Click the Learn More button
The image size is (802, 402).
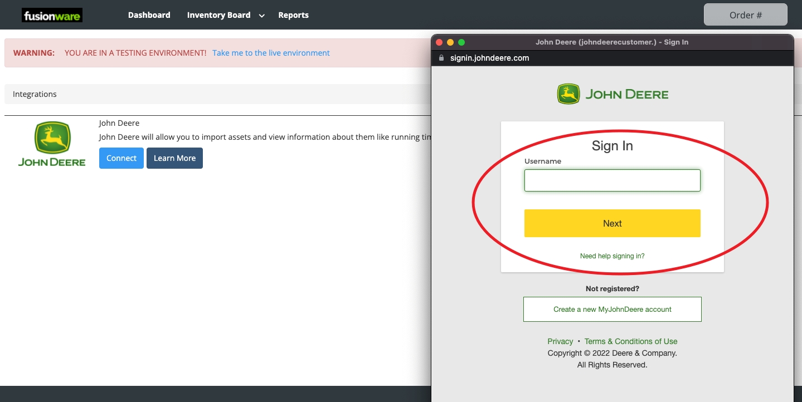click(174, 158)
